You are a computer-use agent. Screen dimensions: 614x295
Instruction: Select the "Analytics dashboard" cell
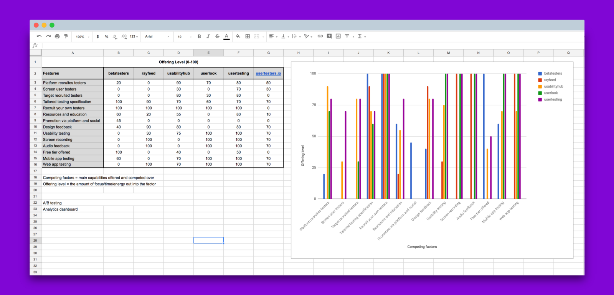coord(73,209)
